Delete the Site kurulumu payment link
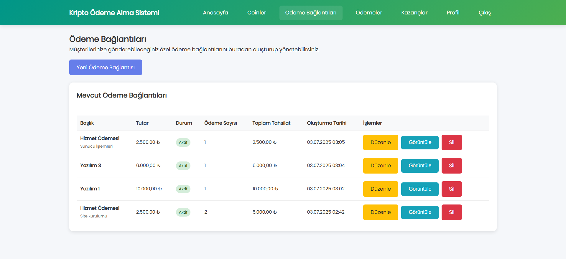This screenshot has width=566, height=259. 452,212
